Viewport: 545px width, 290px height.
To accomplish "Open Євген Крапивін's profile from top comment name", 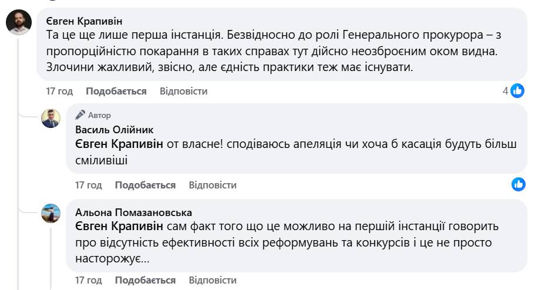I will click(84, 21).
